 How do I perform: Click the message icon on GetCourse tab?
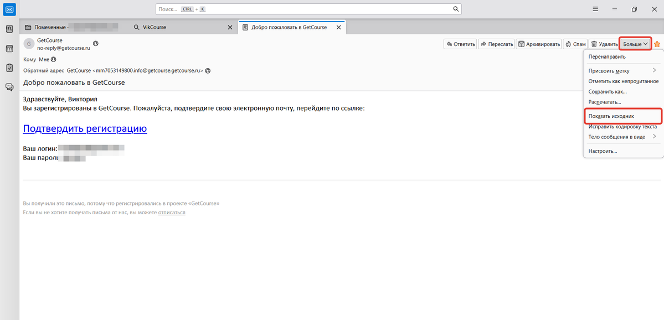pyautogui.click(x=245, y=28)
